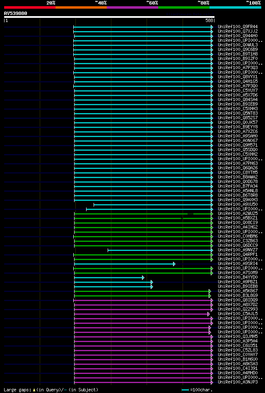Select the UniRef100_Q08CI9 label
This screenshot has width=265, height=393.
pos(238,223)
